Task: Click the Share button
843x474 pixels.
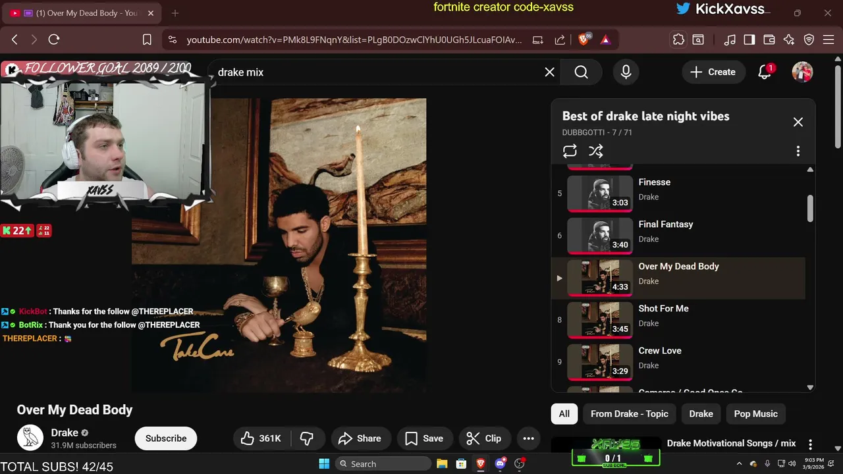Action: tap(360, 438)
